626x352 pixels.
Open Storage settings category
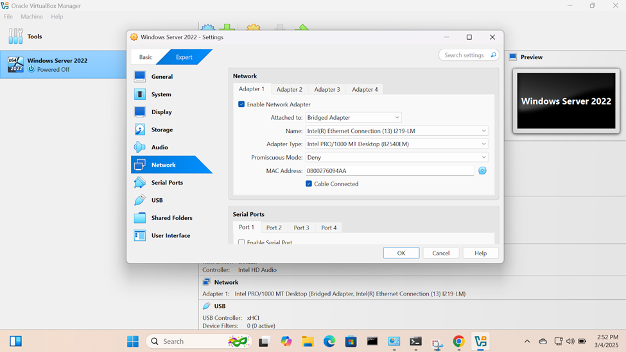171,130
